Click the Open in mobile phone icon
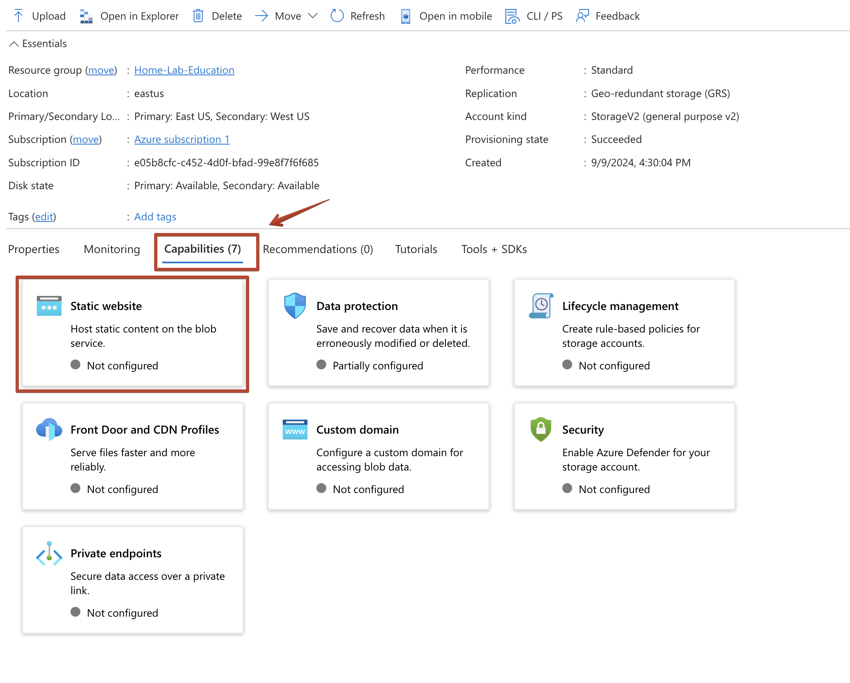The image size is (850, 683). (x=405, y=16)
